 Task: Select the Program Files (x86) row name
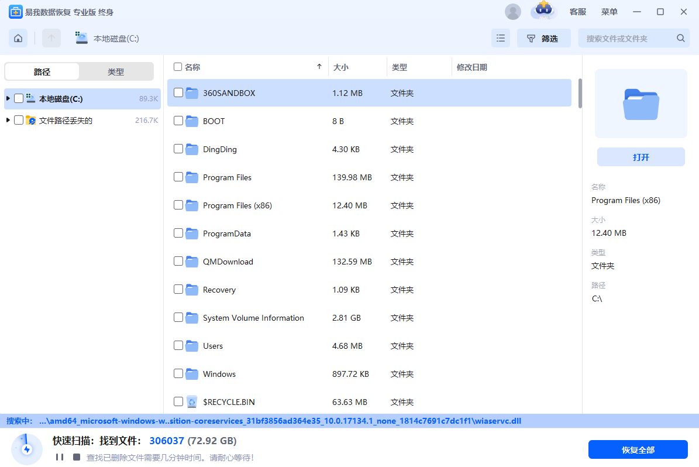[x=237, y=205]
